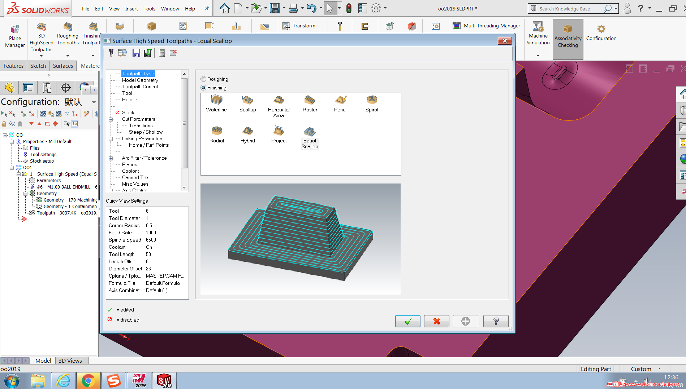Open the Configuration dropdown arrow
This screenshot has width=686, height=389.
pyautogui.click(x=94, y=102)
